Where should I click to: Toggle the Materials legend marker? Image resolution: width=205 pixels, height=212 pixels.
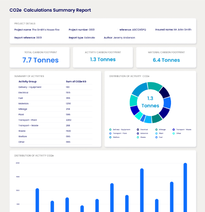click(x=138, y=133)
